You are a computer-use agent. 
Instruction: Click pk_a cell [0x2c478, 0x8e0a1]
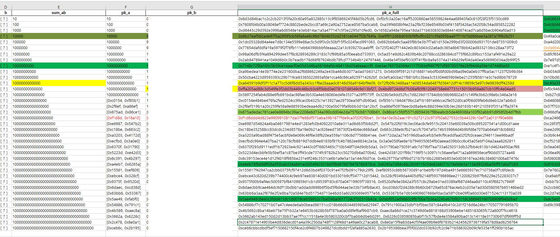tap(126, 222)
